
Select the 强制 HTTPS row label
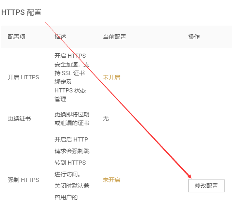[24, 180]
